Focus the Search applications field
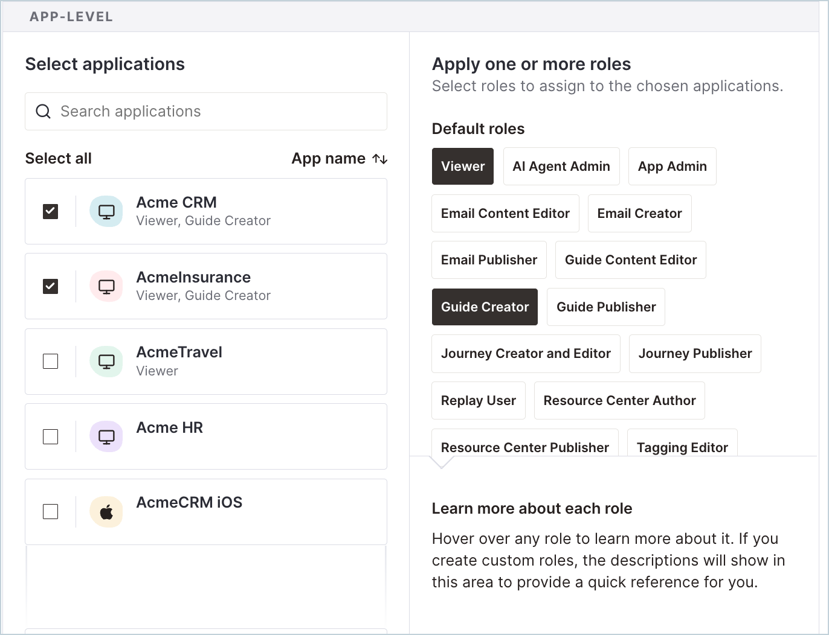 point(206,111)
